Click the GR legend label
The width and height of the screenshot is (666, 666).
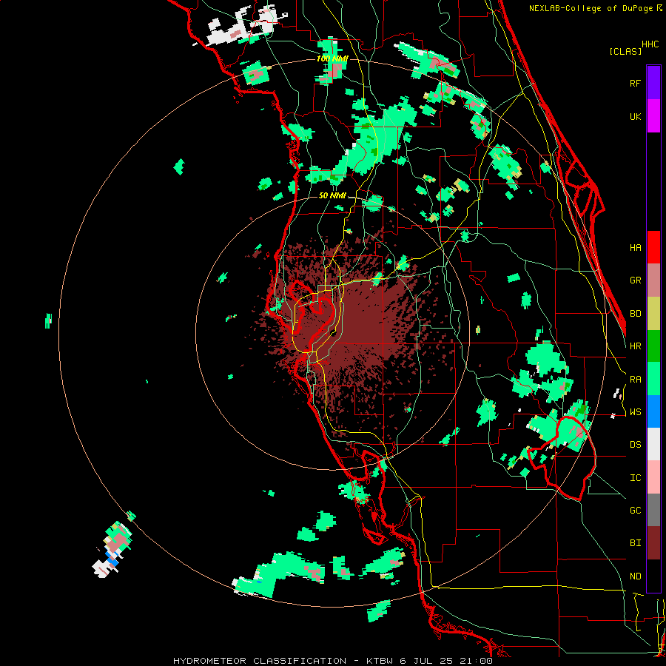[636, 280]
